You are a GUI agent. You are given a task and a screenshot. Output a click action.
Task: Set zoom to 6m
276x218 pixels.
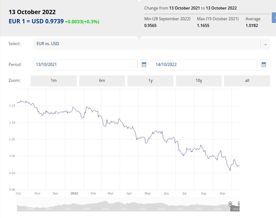pyautogui.click(x=102, y=81)
